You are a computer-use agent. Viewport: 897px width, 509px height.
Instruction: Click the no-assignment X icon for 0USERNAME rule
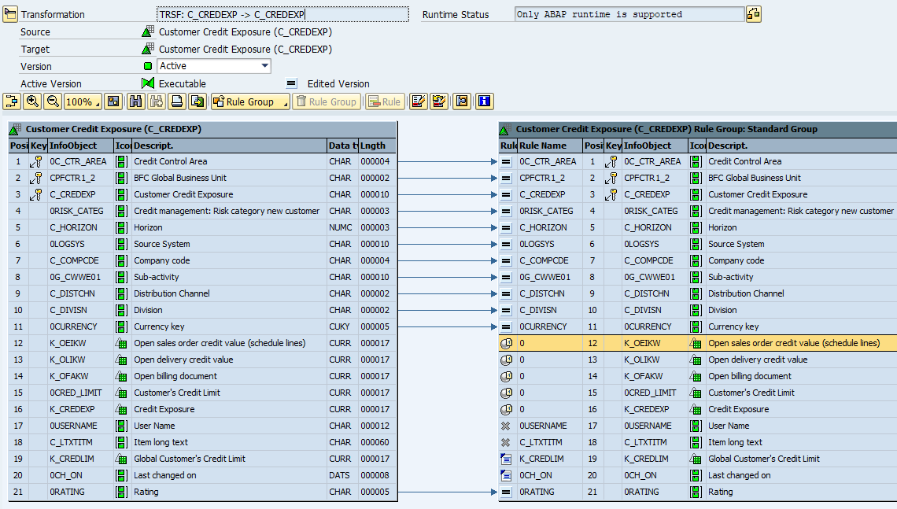point(507,426)
